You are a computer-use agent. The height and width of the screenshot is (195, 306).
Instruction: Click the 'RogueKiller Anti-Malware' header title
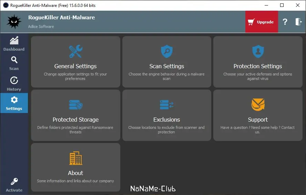61,18
